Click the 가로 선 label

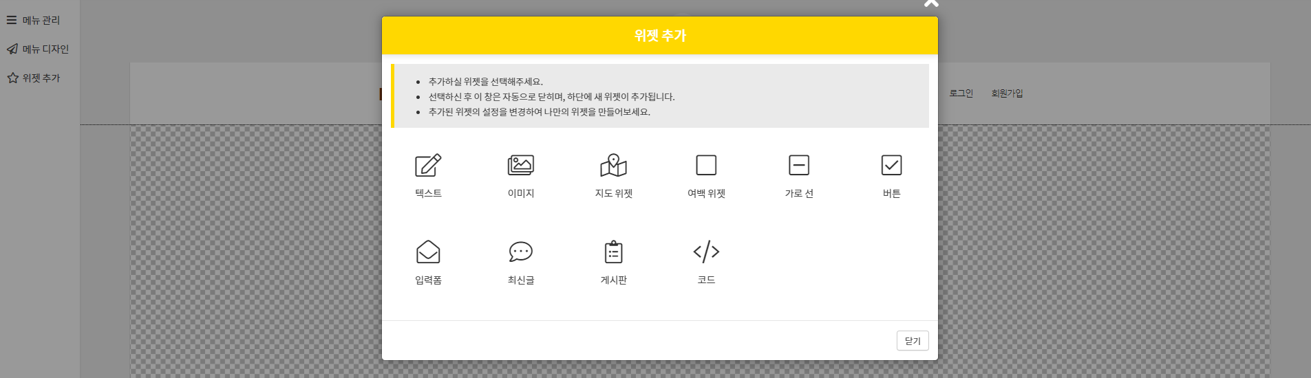click(x=799, y=193)
